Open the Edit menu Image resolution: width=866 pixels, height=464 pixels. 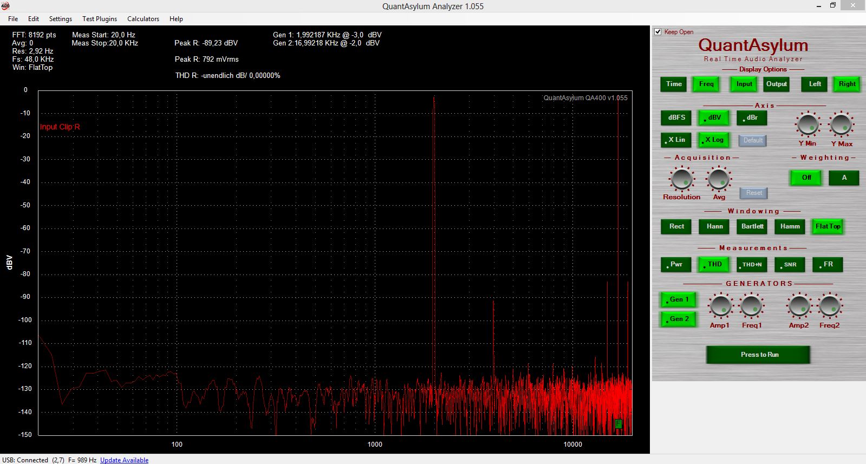(34, 19)
